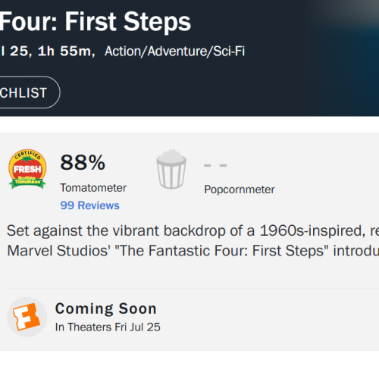Click In Theaters Fri Jul 25 text

pyautogui.click(x=108, y=327)
